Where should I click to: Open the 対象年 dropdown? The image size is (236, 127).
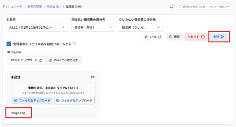coord(37,27)
